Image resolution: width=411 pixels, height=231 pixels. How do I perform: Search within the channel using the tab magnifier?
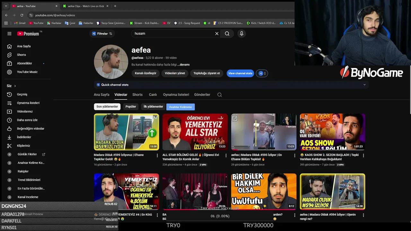pyautogui.click(x=220, y=95)
